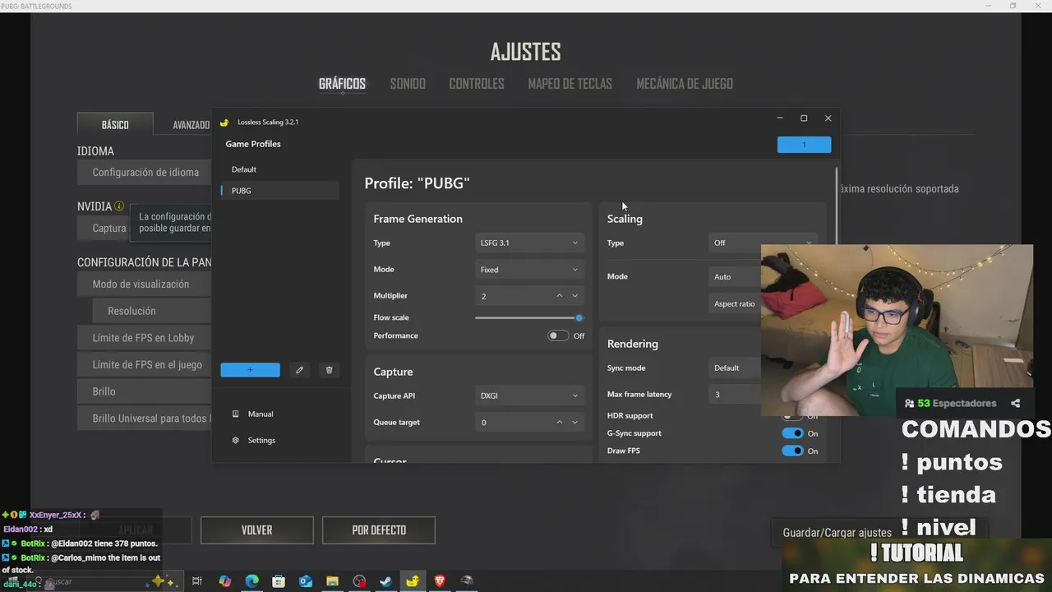Viewport: 1052px width, 592px height.
Task: Open the Scaling Mode dropdown set to Auto
Action: [736, 277]
